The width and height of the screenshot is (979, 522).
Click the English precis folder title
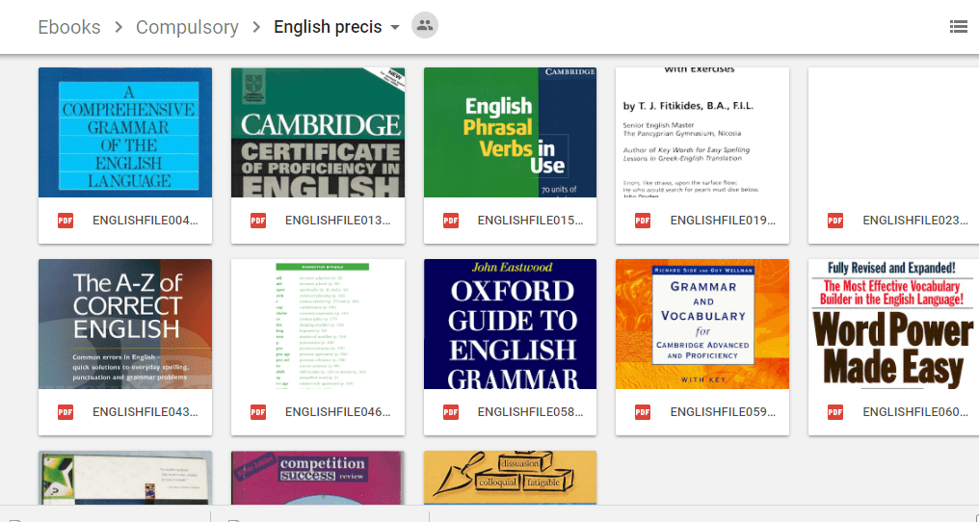point(328,27)
